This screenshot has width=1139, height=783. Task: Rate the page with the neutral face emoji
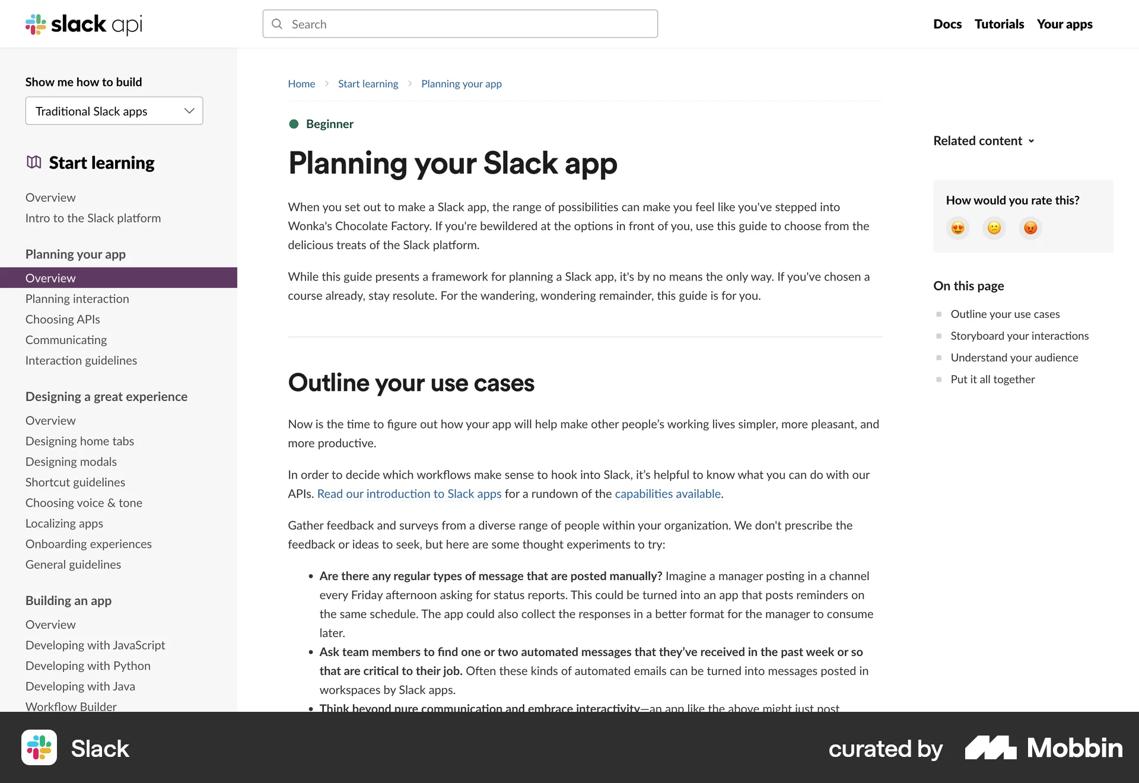click(x=994, y=227)
